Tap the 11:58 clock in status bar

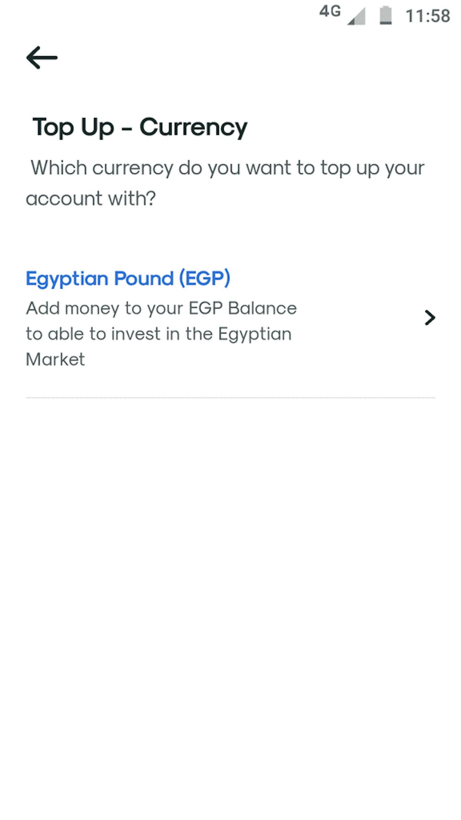pyautogui.click(x=428, y=16)
